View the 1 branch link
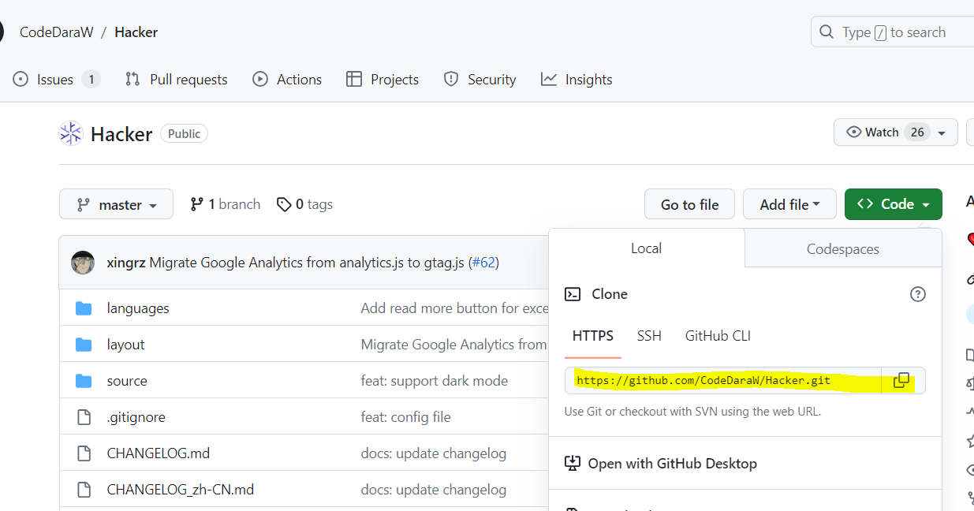 pos(225,204)
